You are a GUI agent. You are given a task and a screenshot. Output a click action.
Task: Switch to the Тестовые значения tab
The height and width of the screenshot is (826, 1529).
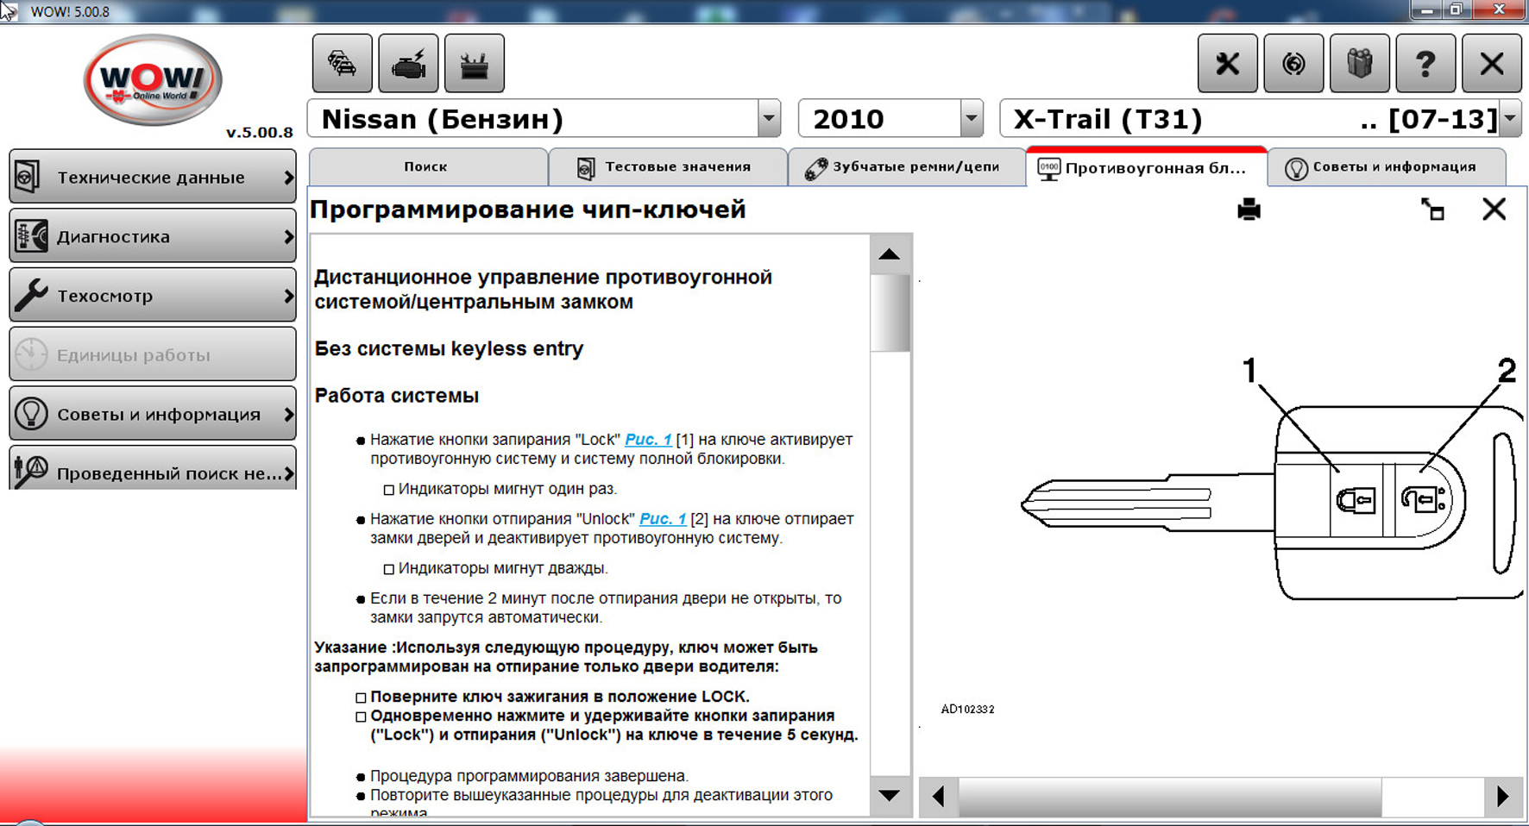[x=667, y=167]
